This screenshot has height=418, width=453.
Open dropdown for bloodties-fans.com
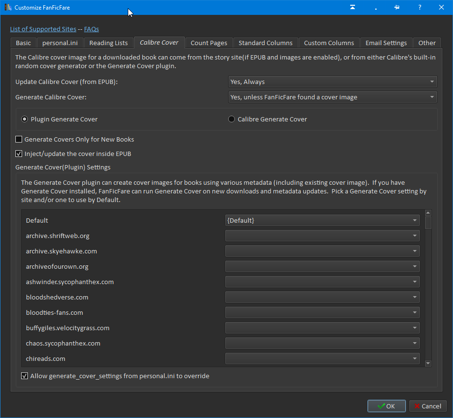322,312
